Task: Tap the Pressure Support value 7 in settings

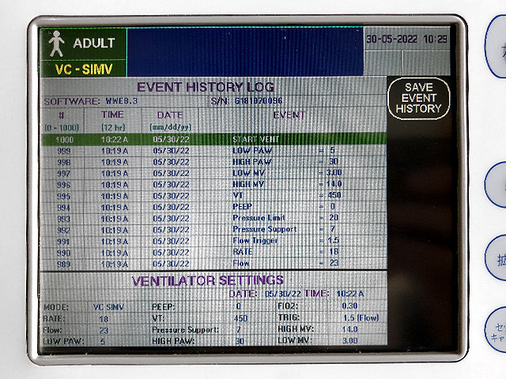Action: (x=239, y=330)
